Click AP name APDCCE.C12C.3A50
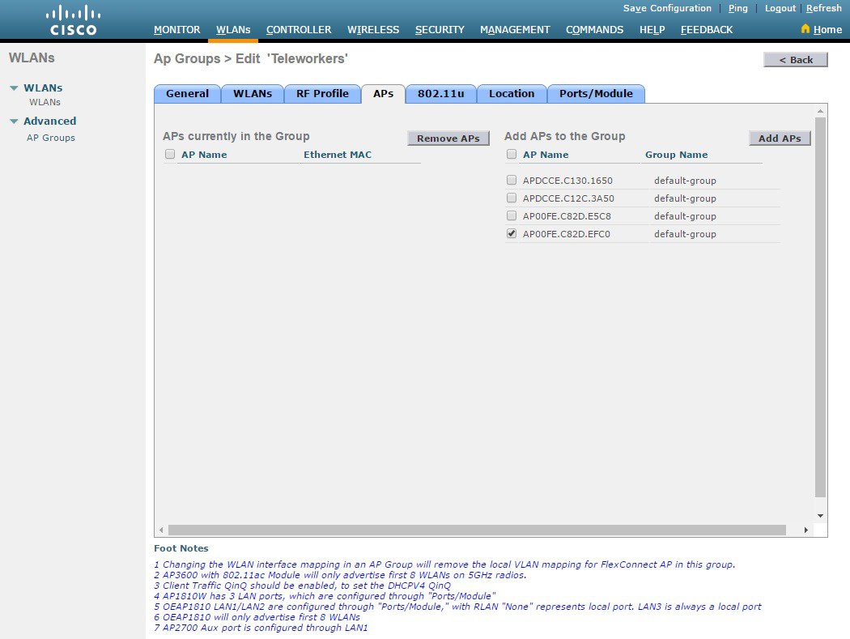 568,198
